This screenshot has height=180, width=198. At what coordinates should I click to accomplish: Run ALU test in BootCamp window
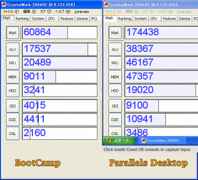coord(13,49)
